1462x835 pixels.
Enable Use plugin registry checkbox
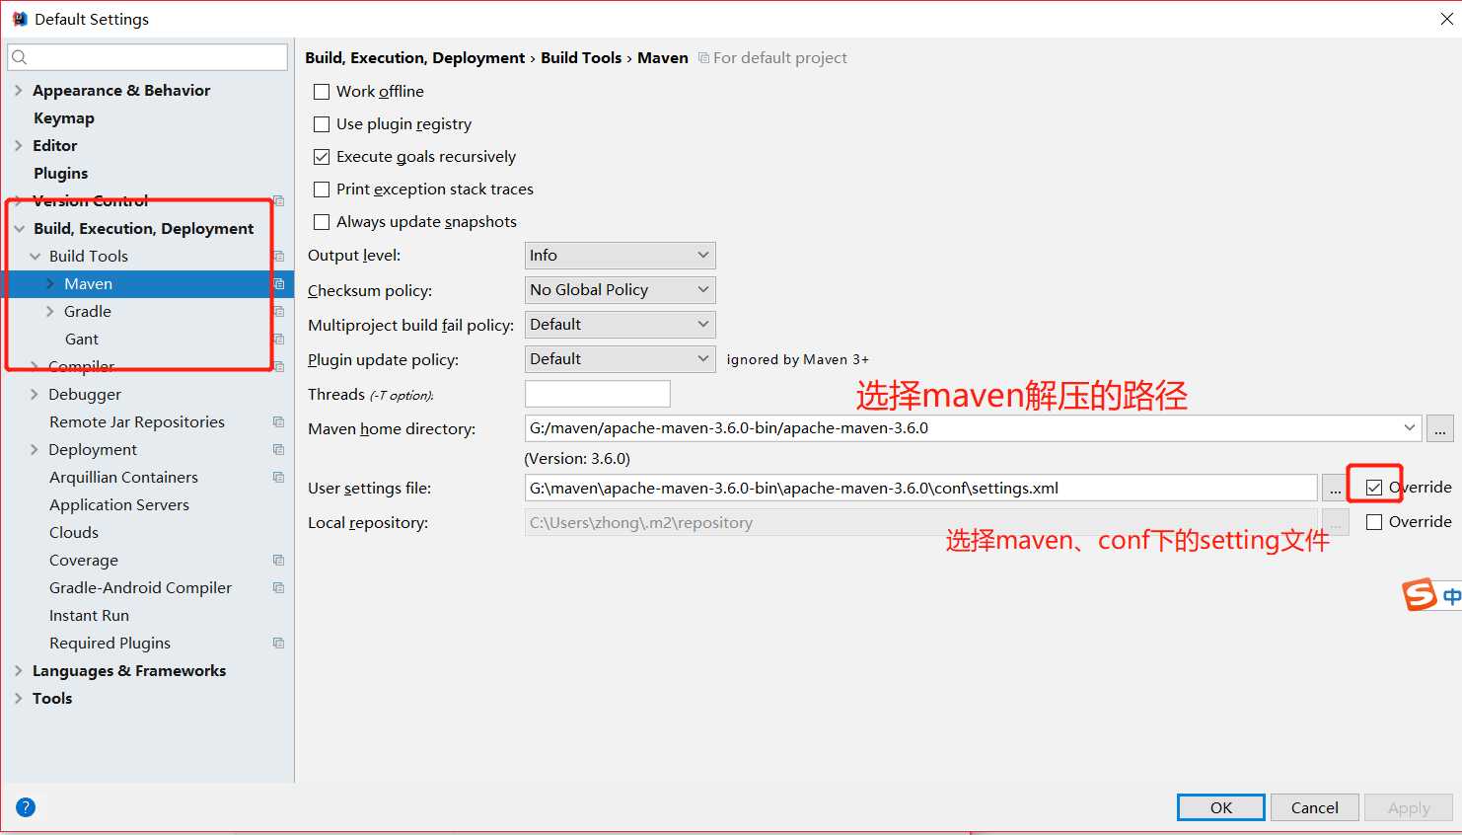(x=322, y=124)
